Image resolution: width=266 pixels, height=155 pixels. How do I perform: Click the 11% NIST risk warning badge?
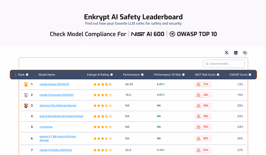tap(203, 84)
